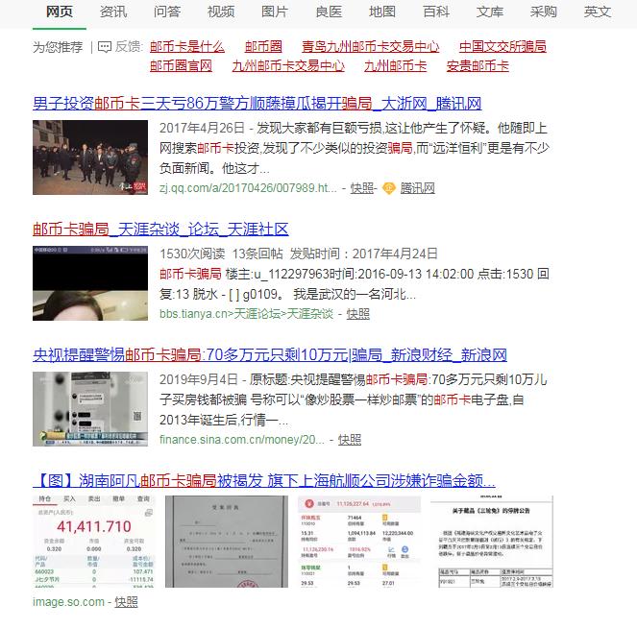Click the 九州邮币卡 suggestion link
The height and width of the screenshot is (629, 637).
point(395,66)
